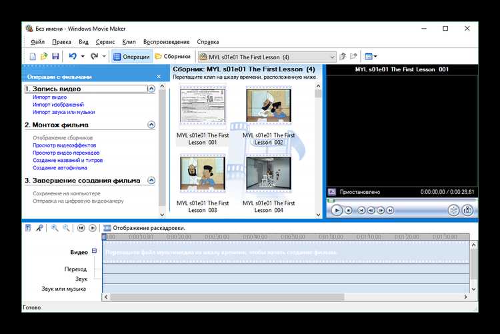Click the Создание автофильма link
Screen dimensions: 500x334
click(60, 168)
